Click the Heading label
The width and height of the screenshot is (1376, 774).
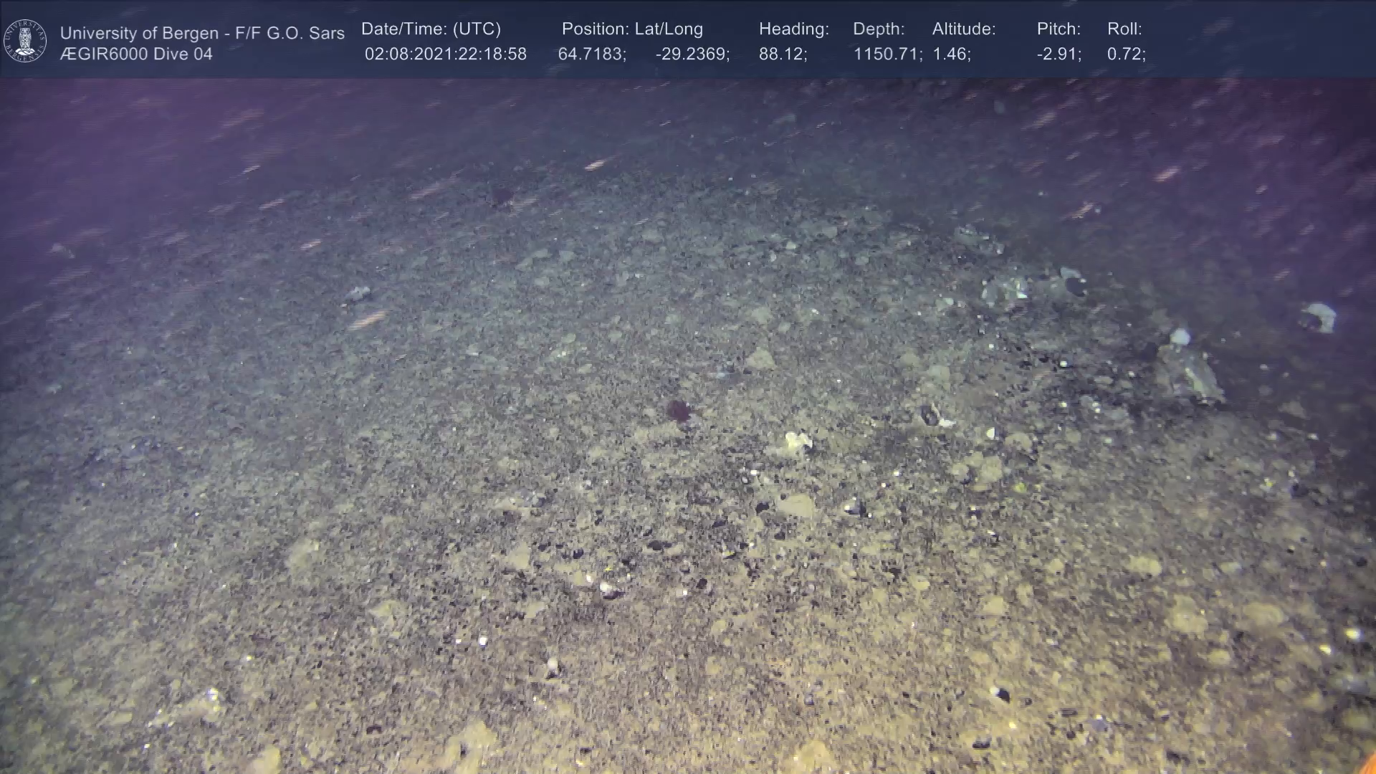click(793, 29)
